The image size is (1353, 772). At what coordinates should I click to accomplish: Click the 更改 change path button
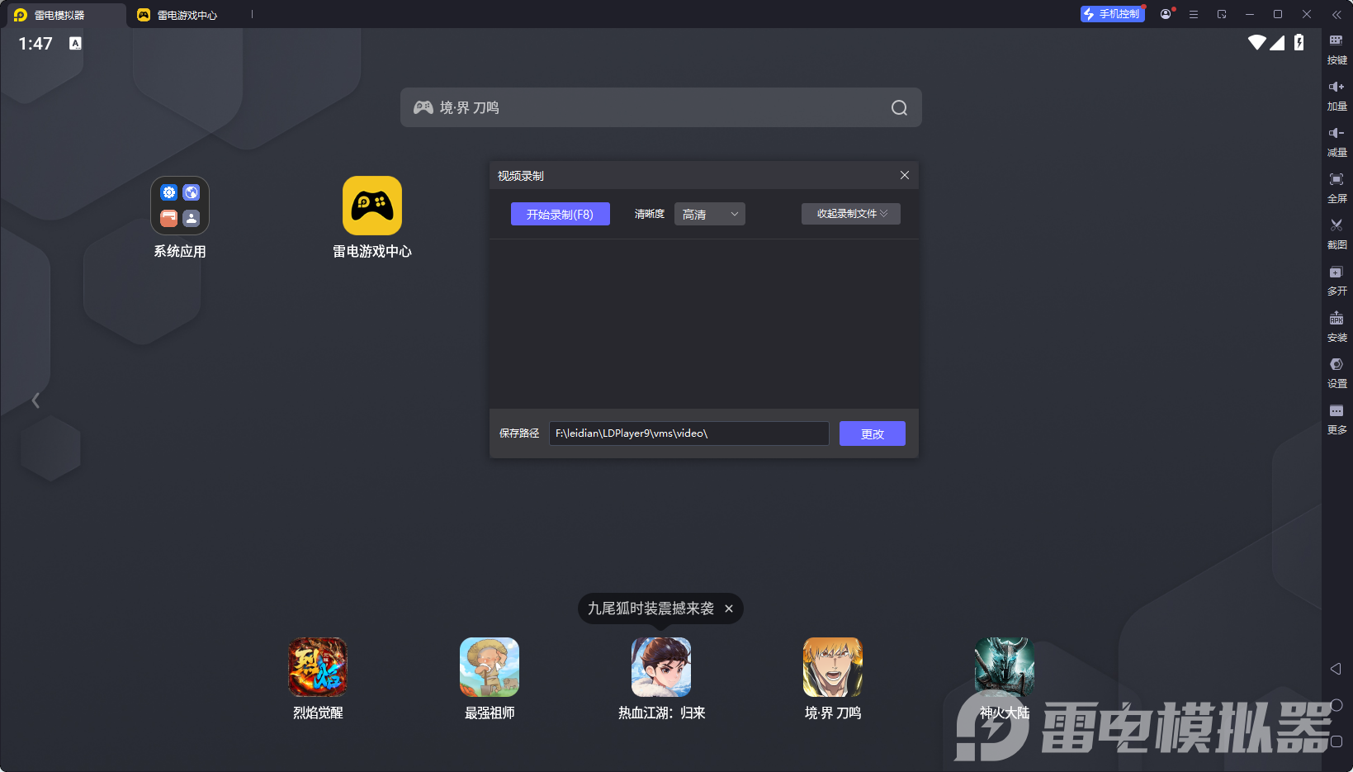873,433
